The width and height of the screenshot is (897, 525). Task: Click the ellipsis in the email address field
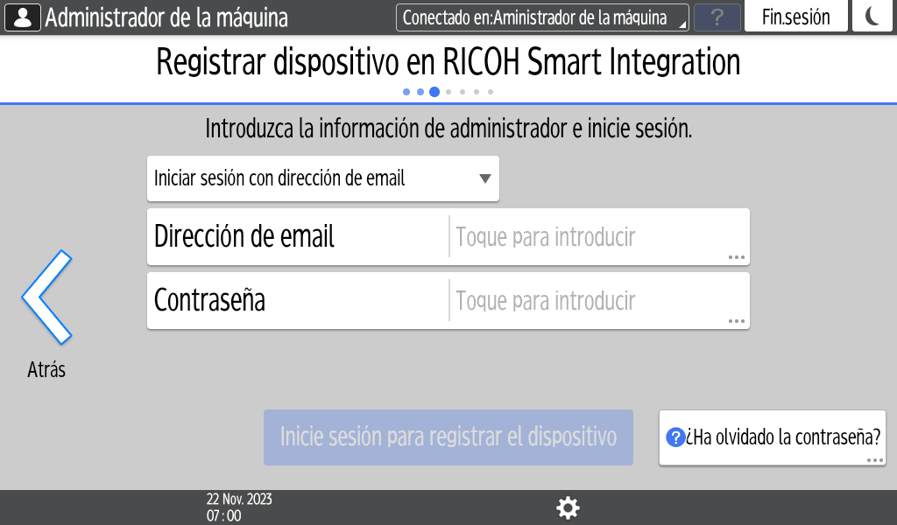(x=736, y=257)
